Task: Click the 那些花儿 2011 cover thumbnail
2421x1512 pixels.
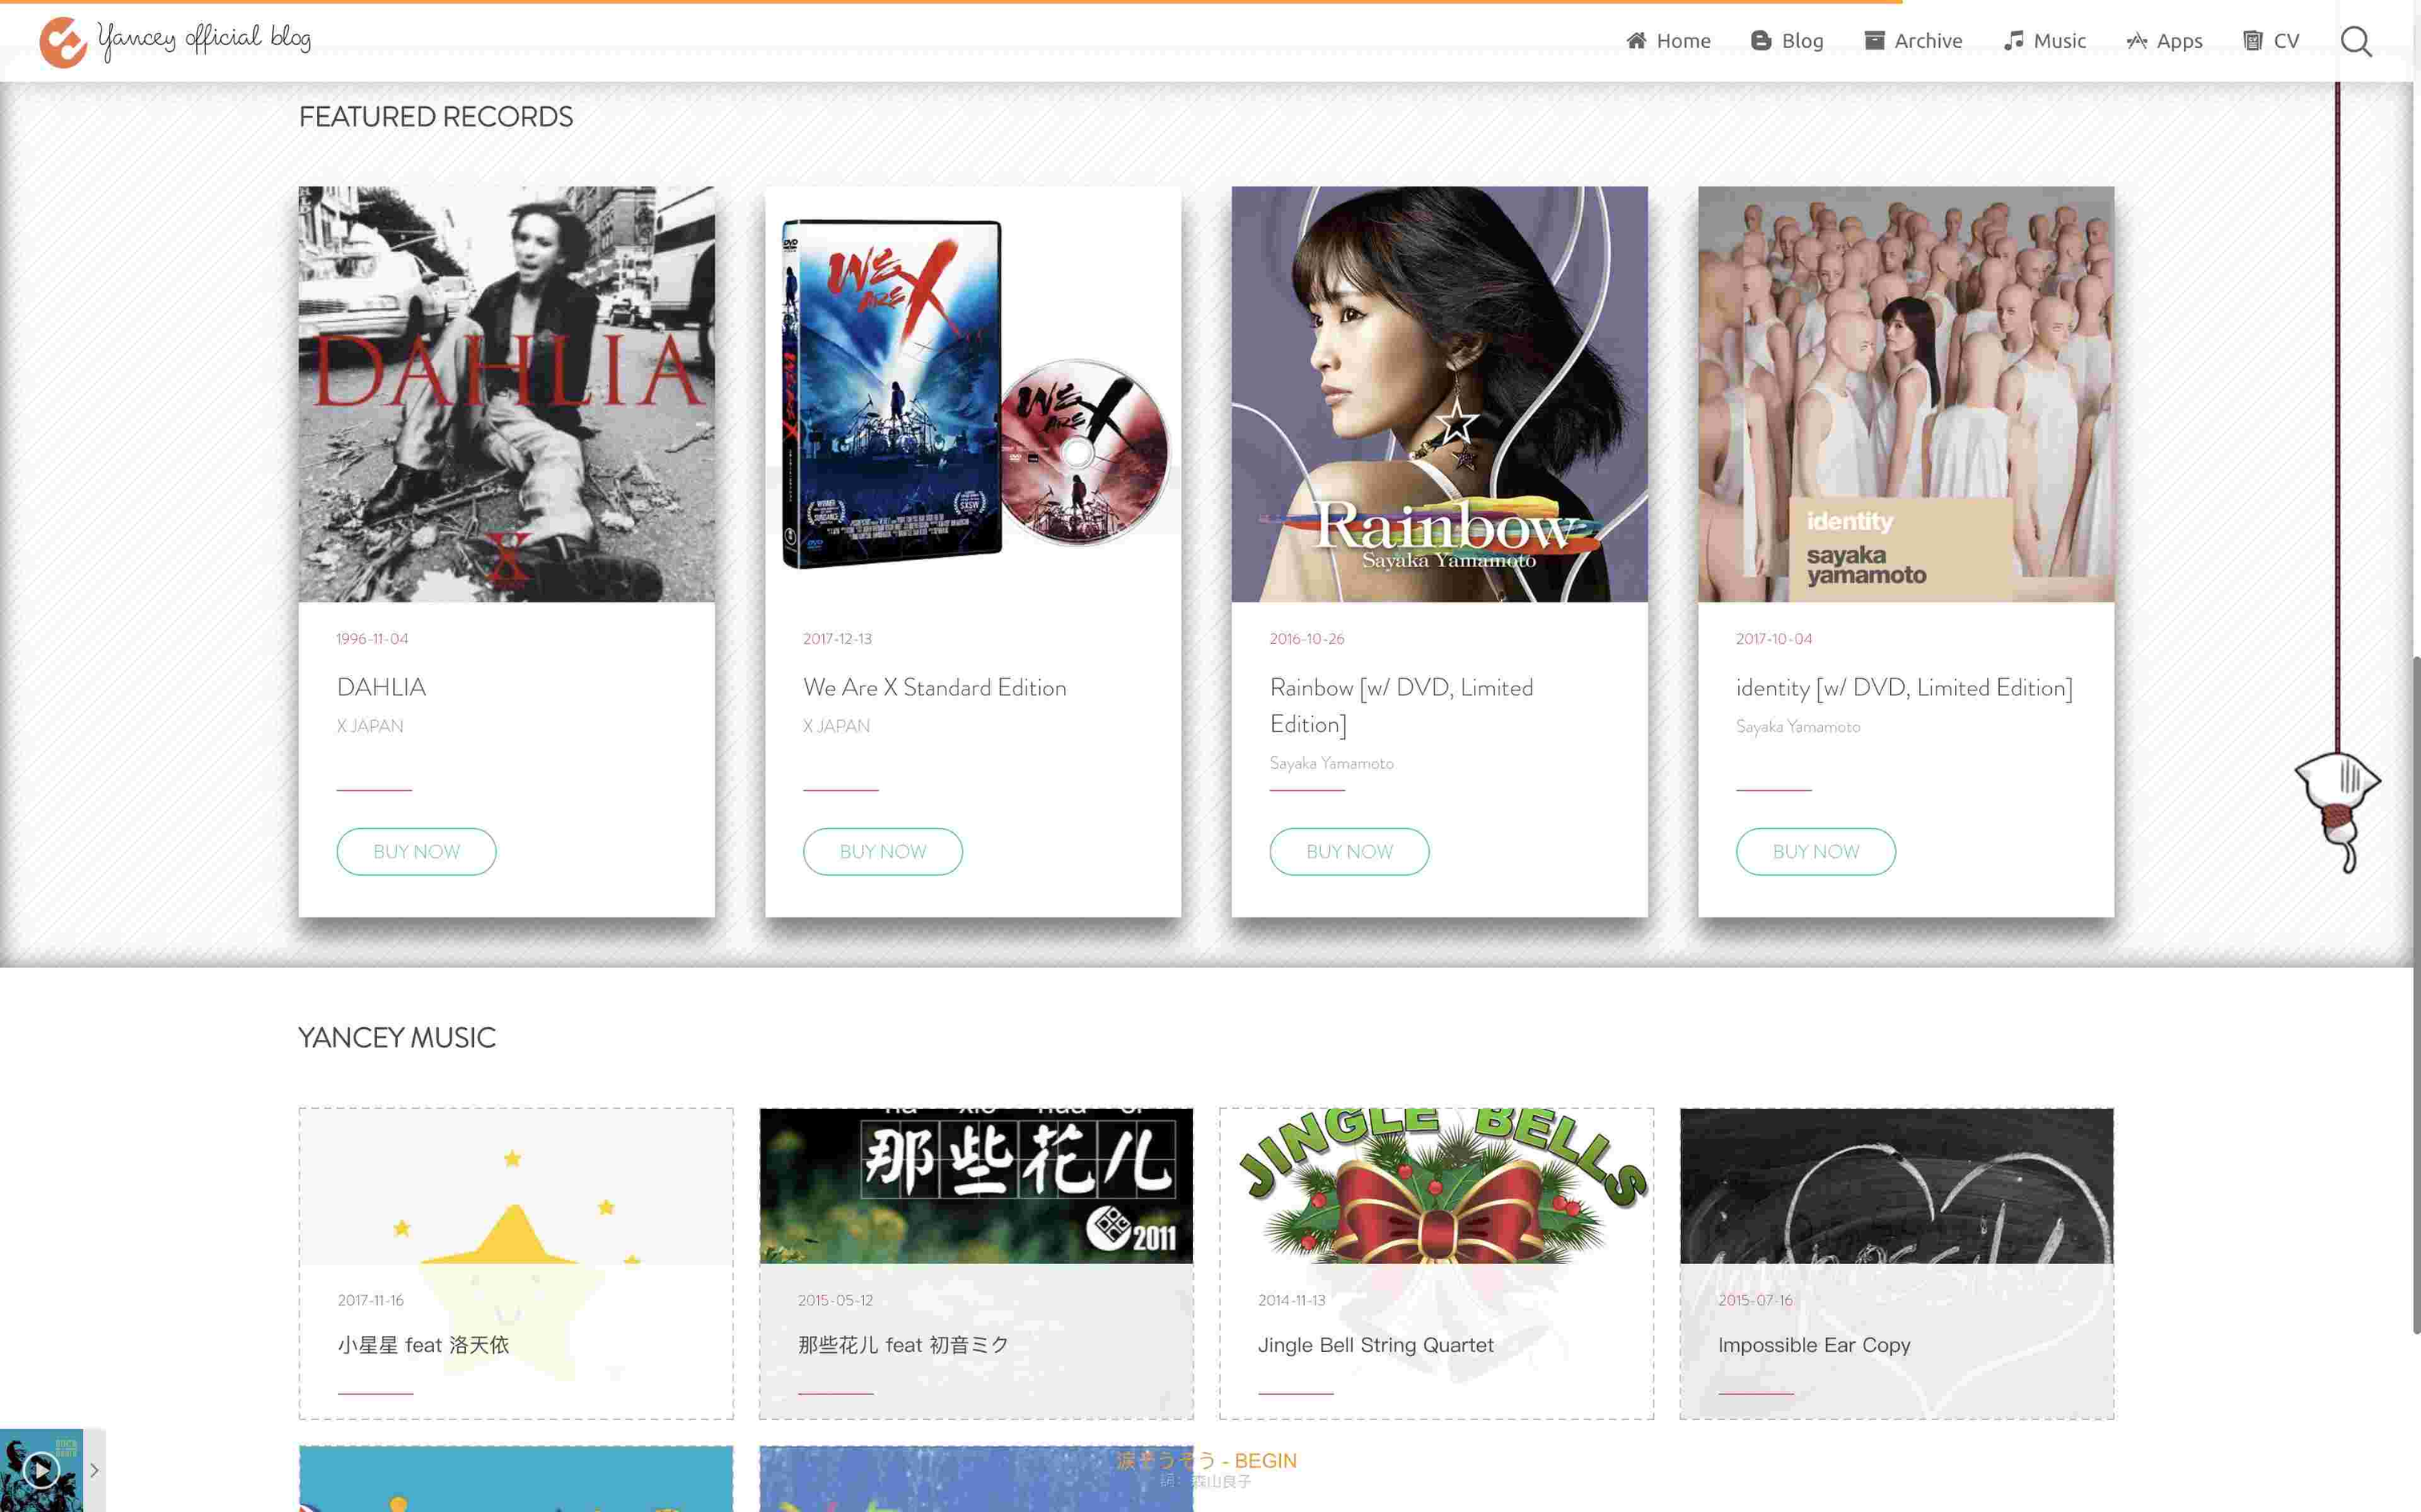Action: pyautogui.click(x=977, y=1186)
